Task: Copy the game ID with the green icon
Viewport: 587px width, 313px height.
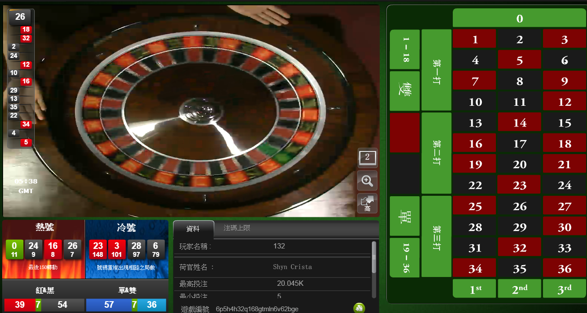Action: [x=359, y=308]
